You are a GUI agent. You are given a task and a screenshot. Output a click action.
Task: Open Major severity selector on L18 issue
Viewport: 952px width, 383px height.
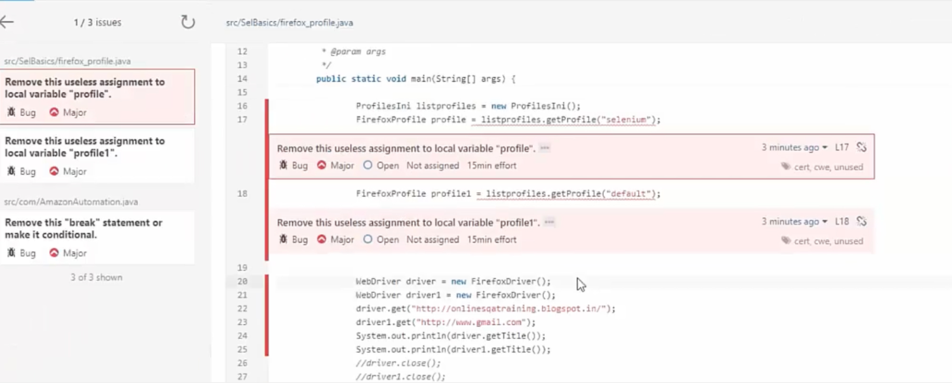[336, 240]
